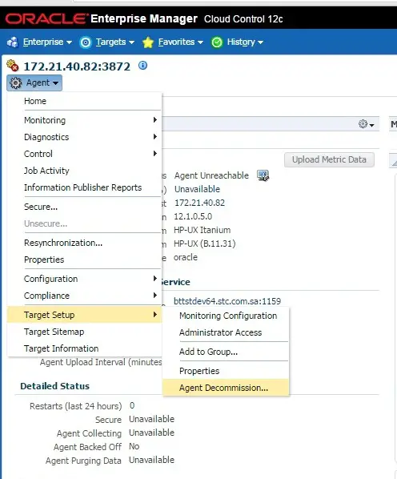This screenshot has height=479, width=397.
Task: Click the blue information icon beside agent address
Action: point(142,66)
